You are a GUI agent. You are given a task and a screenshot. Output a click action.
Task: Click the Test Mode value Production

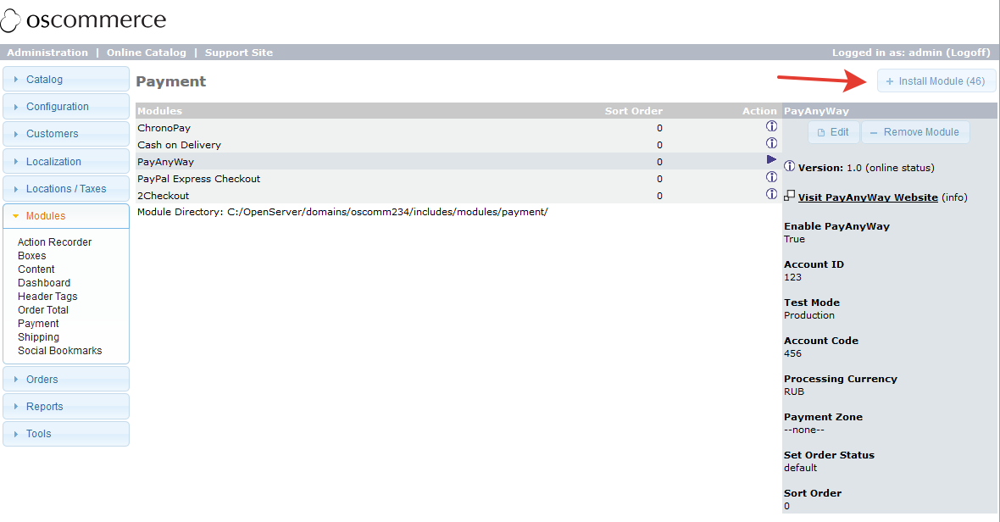point(809,315)
